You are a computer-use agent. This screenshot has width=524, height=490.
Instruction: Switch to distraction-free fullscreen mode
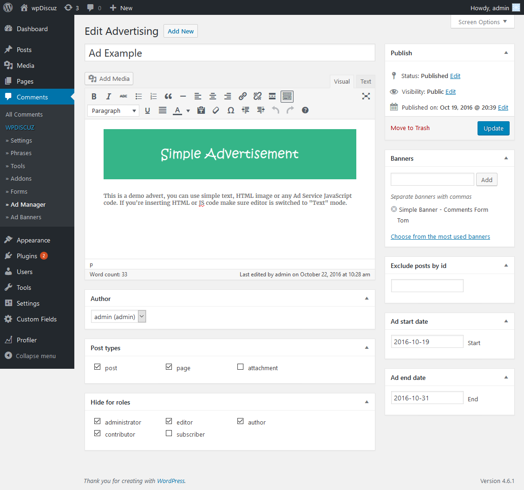[366, 96]
